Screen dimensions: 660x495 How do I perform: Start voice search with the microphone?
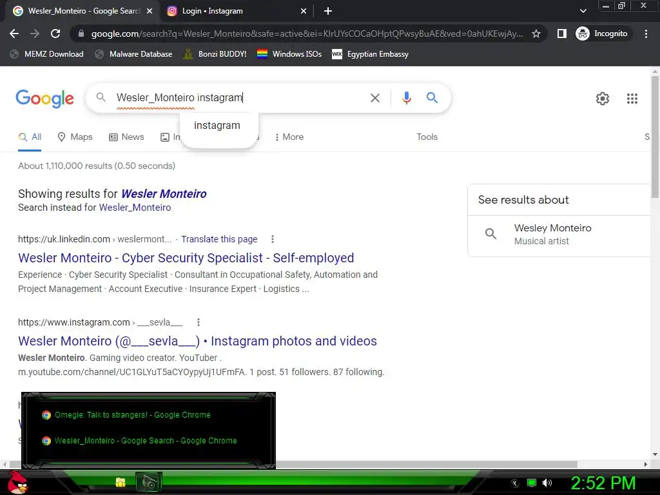[x=406, y=98]
